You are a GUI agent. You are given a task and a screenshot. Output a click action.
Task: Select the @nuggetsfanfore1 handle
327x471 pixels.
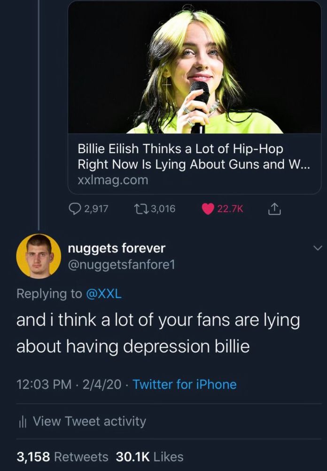[x=121, y=265]
